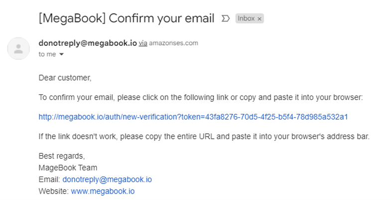The image size is (390, 200).
Task: Click the underlined "via" link
Action: 143,43
